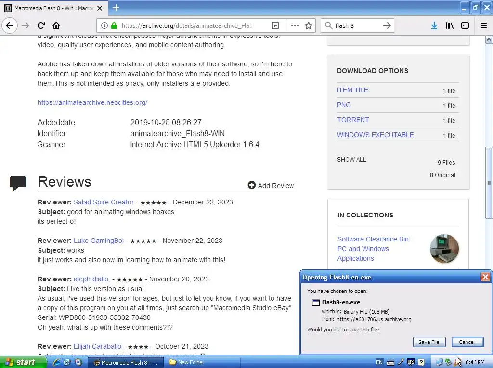Click the search magnifier icon
Viewport: 493px width, 368px height.
[328, 25]
